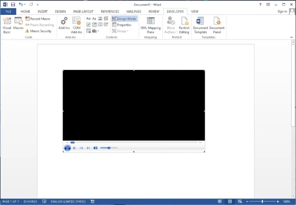Viewport: 296px width, 205px height.
Task: Expand the Legacy Tools dropdown
Action: (x=95, y=31)
